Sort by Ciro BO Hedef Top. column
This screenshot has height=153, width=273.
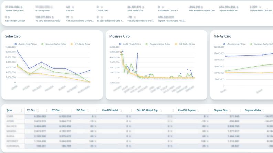(161, 110)
